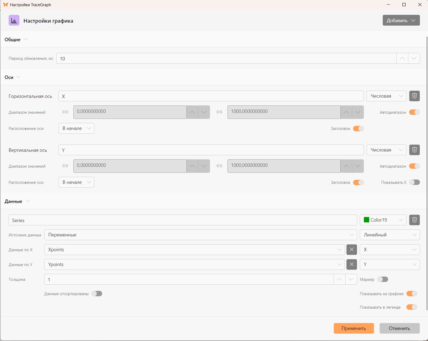Screen dimensions: 428x341
Task: Delete the Series entry with the trash icon
Action: (415, 220)
